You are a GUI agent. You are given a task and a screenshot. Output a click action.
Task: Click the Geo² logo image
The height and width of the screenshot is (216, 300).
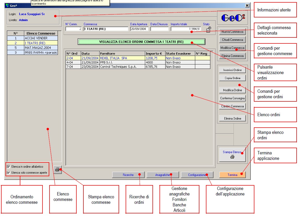[x=233, y=18]
